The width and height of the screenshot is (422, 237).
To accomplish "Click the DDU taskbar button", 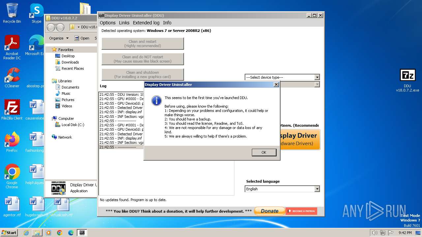I will pos(82,233).
